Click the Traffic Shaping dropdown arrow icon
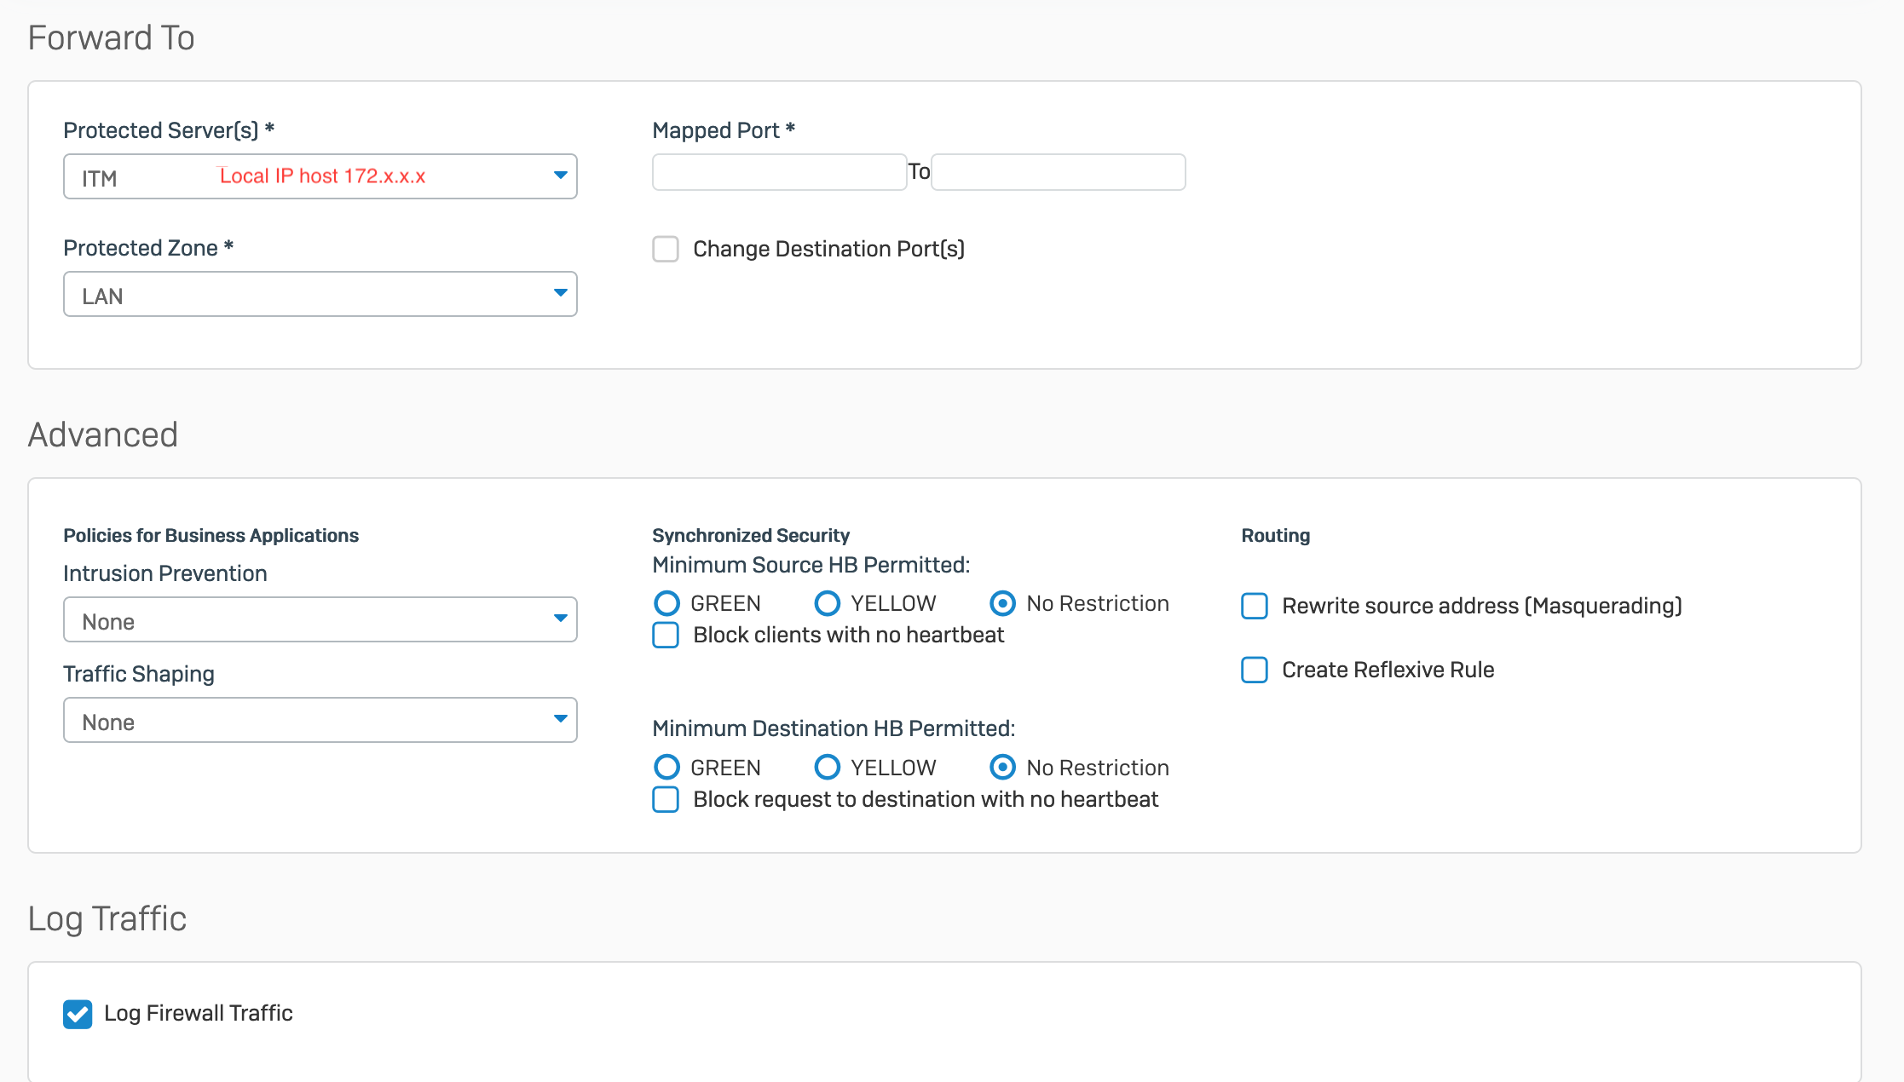The height and width of the screenshot is (1082, 1904). click(x=560, y=719)
